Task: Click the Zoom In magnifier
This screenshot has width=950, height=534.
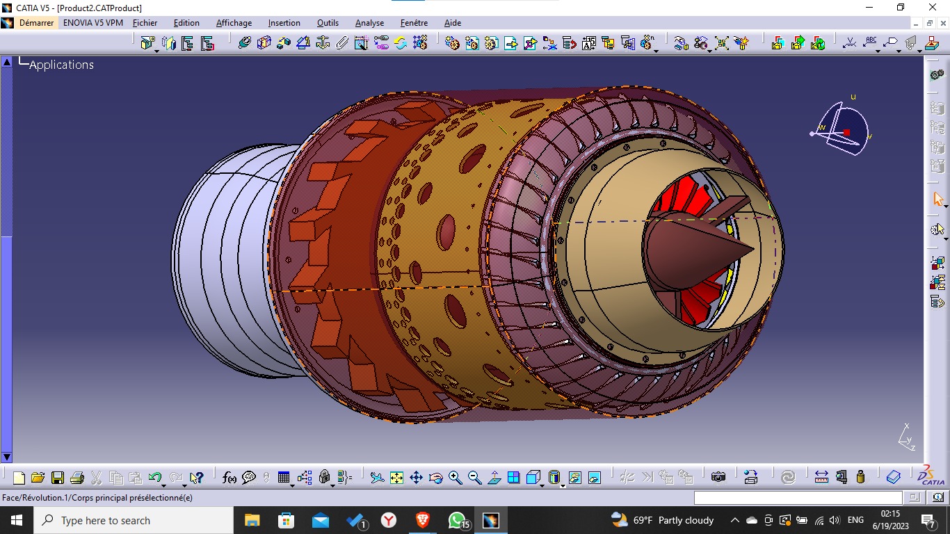Action: coord(455,478)
